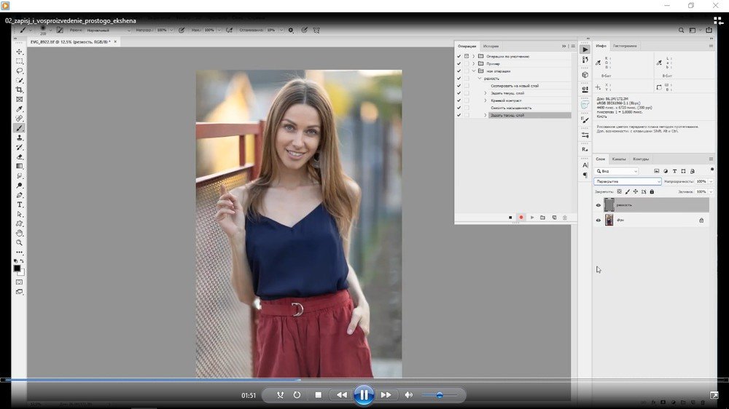Screen dimensions: 729x409
Task: Toggle the checkmark for the Пример action set
Action: point(459,64)
